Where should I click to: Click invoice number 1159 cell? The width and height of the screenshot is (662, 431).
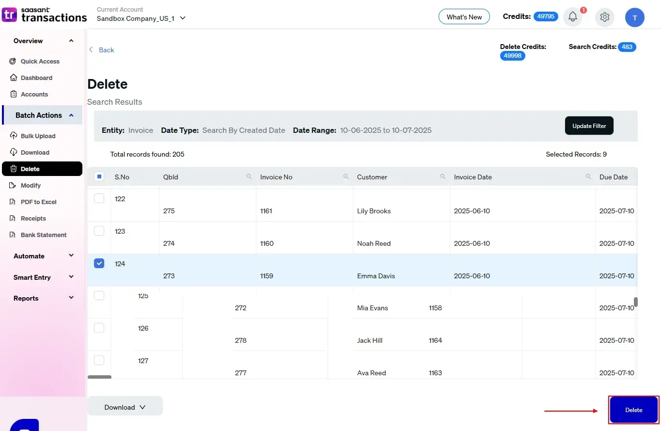pyautogui.click(x=267, y=276)
